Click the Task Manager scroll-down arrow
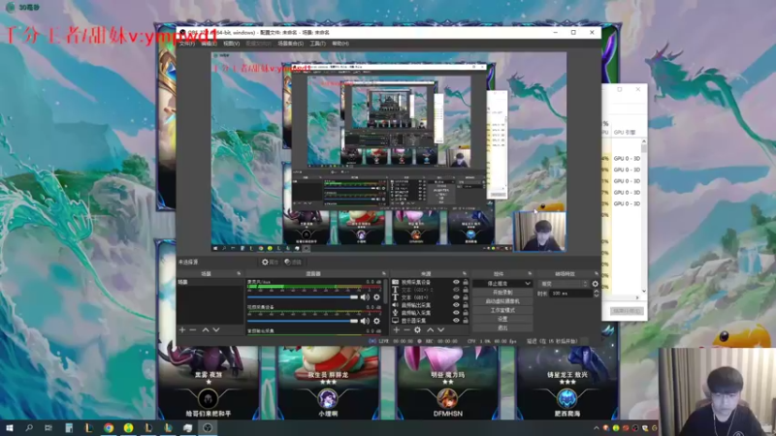 tap(644, 292)
